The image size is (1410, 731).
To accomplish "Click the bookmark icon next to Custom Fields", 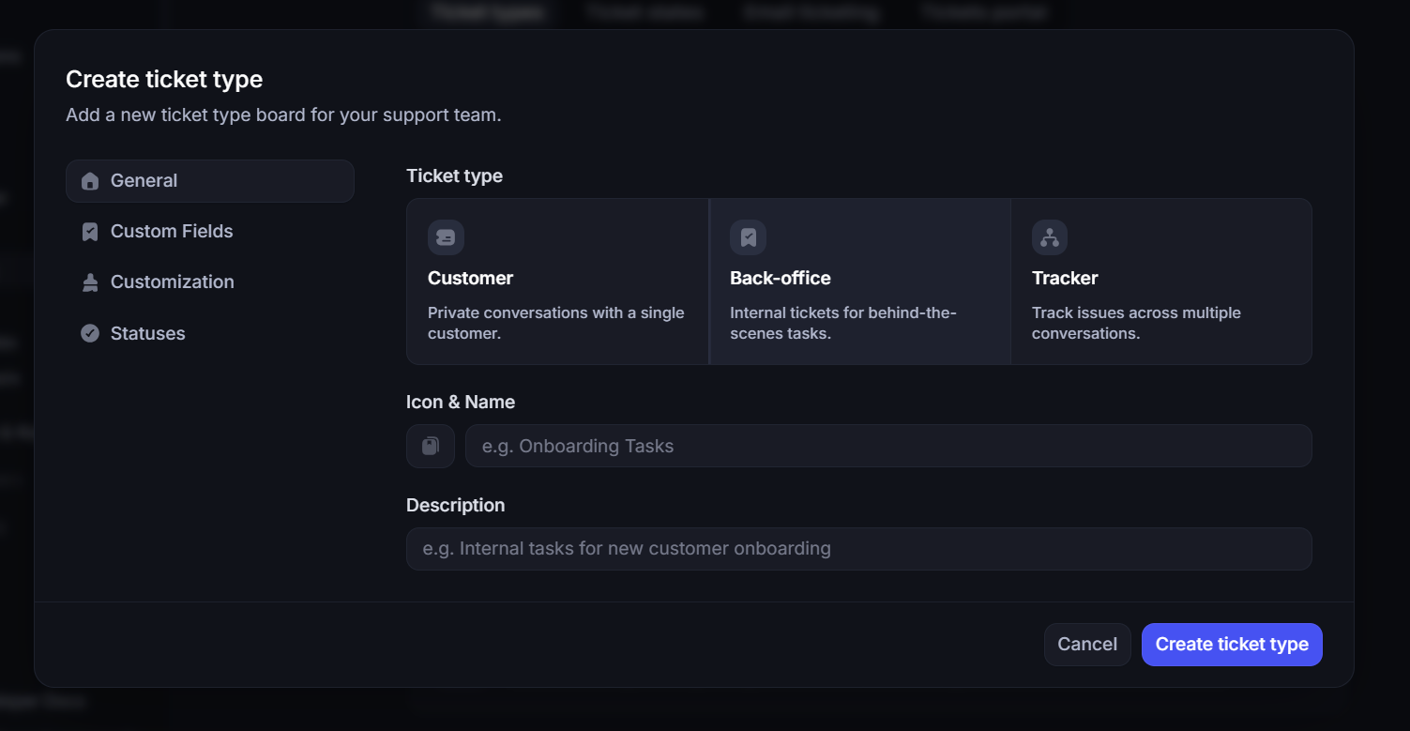I will (x=89, y=231).
